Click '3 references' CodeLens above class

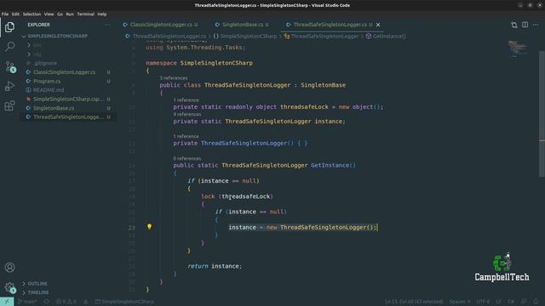coord(174,78)
